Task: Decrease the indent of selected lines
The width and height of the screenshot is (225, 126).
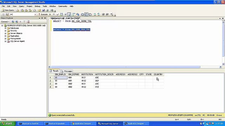Action: coord(103,14)
